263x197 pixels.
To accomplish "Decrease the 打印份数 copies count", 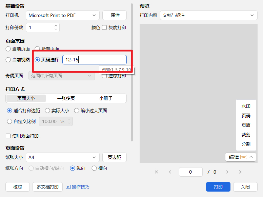I will pyautogui.click(x=56, y=29).
